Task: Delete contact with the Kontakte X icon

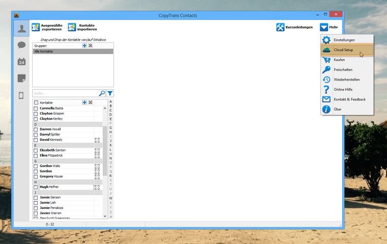Action: pyautogui.click(x=91, y=102)
